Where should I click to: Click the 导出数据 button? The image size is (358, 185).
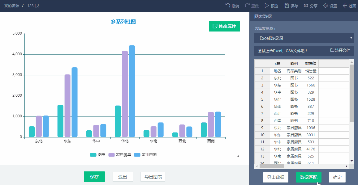click(276, 177)
